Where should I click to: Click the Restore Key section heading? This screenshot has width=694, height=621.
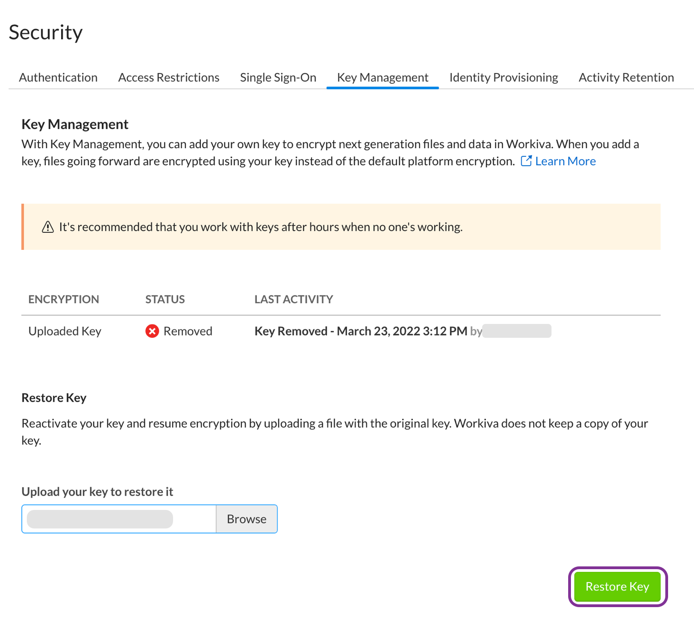(54, 398)
